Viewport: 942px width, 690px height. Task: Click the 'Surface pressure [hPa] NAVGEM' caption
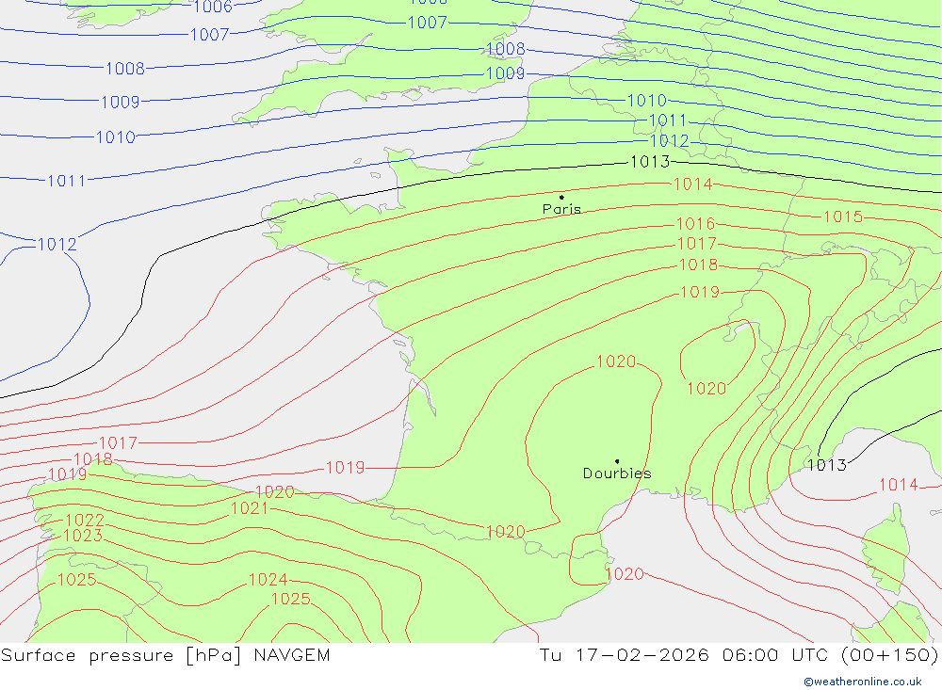click(x=165, y=654)
